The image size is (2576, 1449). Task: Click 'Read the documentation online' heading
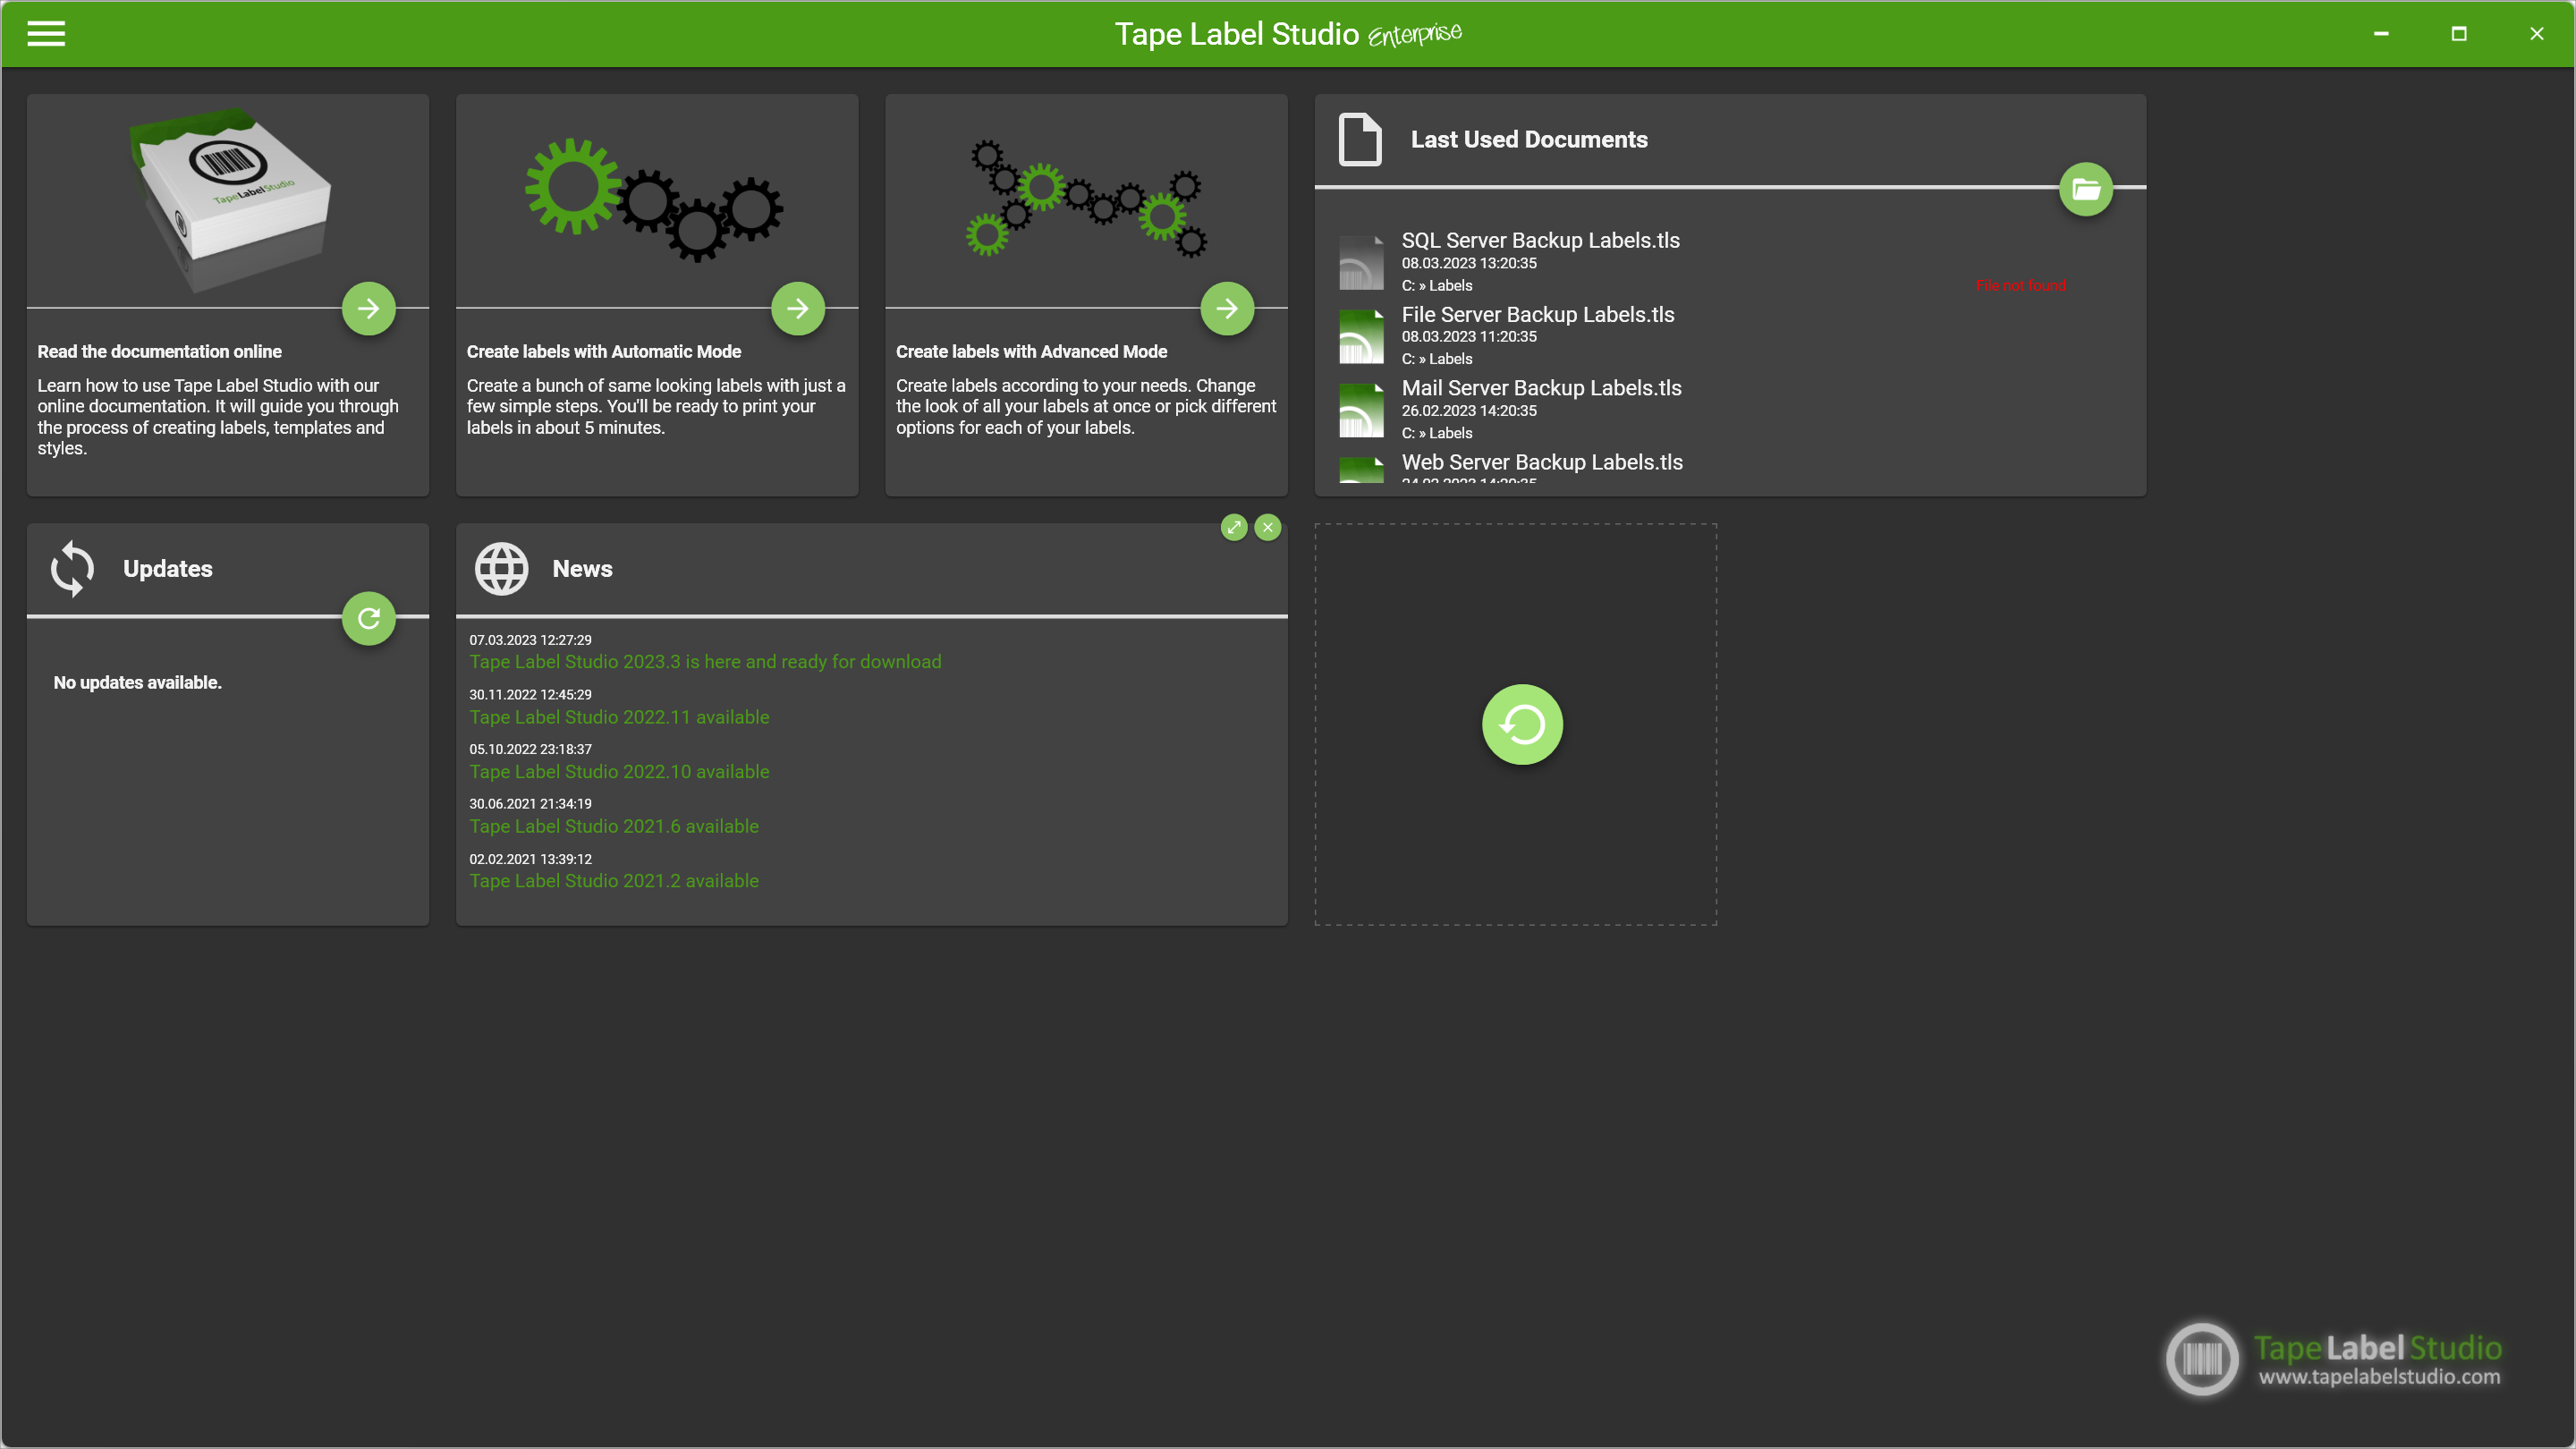159,352
